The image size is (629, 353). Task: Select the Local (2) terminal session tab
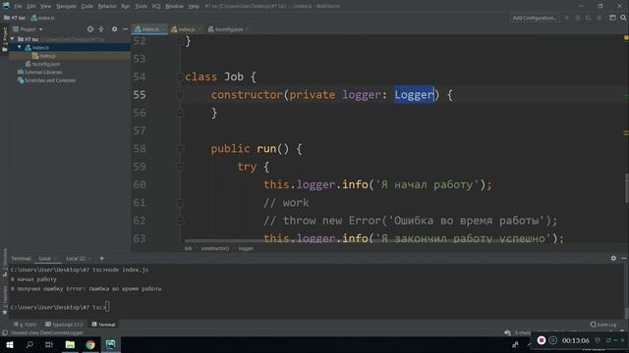76,258
